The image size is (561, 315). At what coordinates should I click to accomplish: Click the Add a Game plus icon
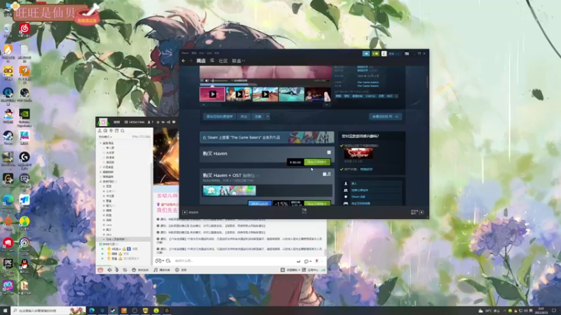(x=184, y=212)
